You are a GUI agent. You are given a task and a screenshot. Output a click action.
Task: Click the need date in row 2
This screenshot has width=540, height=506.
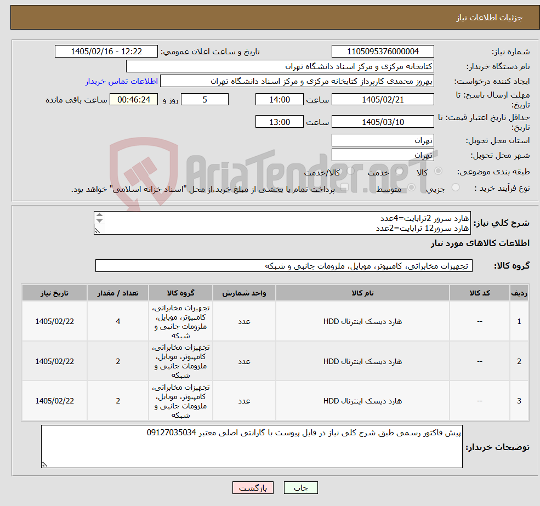tap(54, 361)
